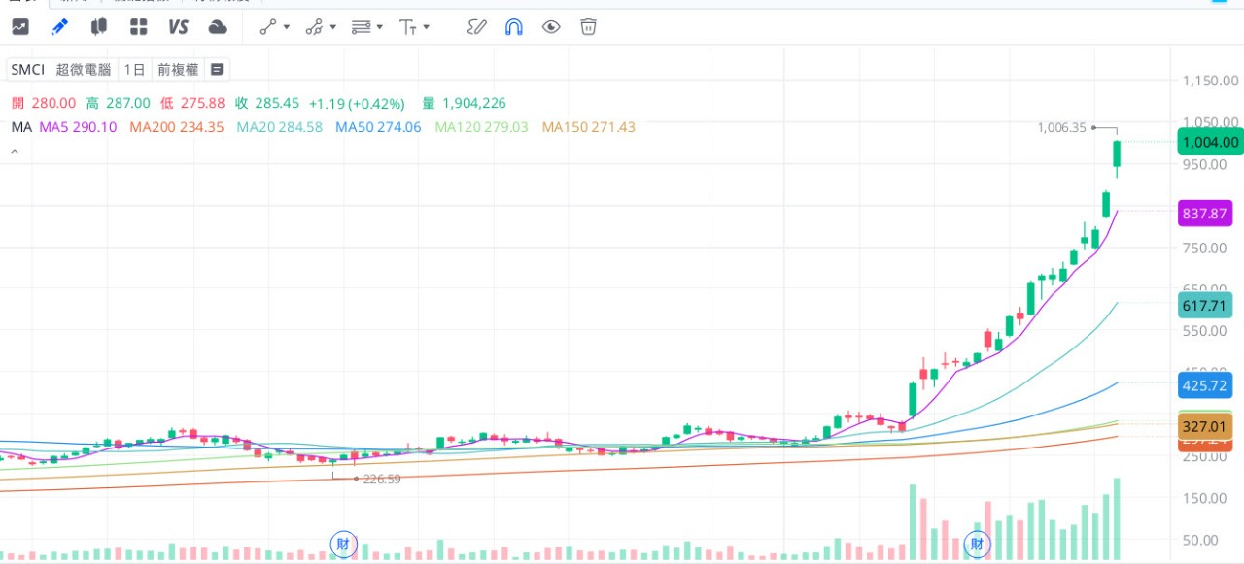Click the 226.59 low price marker
Screen dimensions: 1244x564
(381, 479)
